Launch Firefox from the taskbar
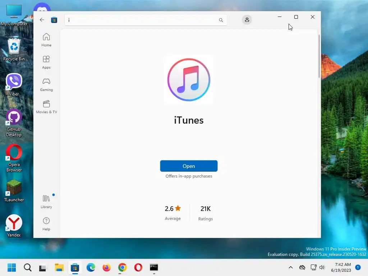368x276 pixels. click(x=106, y=267)
